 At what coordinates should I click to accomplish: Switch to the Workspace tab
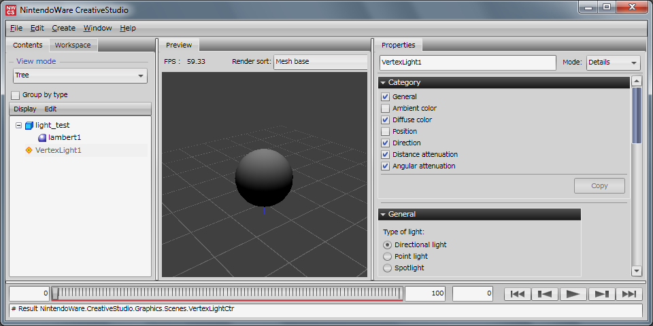coord(73,45)
